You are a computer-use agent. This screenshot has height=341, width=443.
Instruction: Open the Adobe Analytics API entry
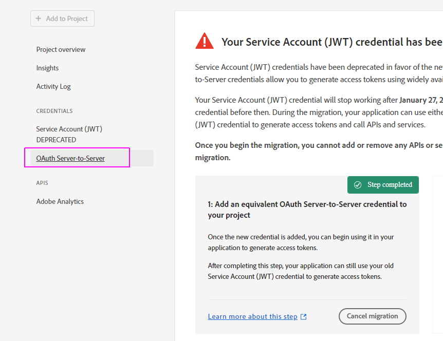point(60,202)
